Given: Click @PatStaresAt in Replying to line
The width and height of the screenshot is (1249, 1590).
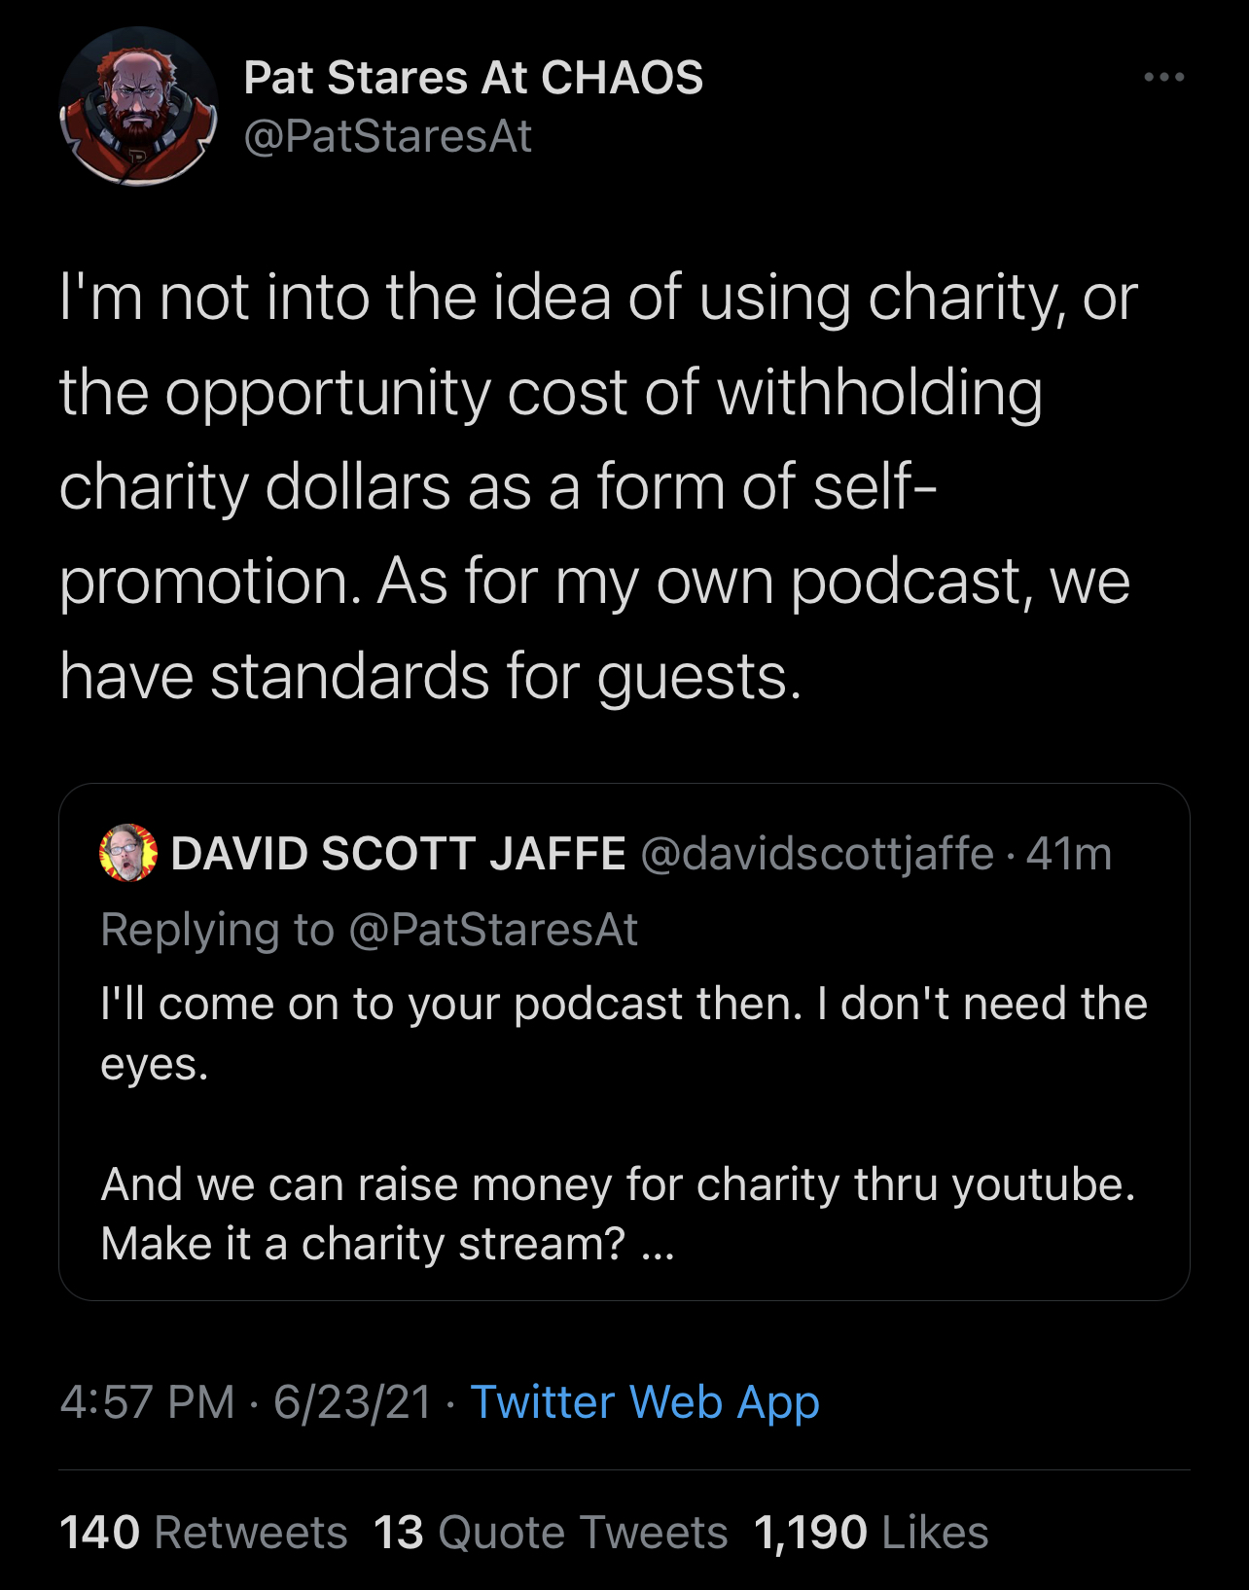Looking at the screenshot, I should tap(492, 929).
